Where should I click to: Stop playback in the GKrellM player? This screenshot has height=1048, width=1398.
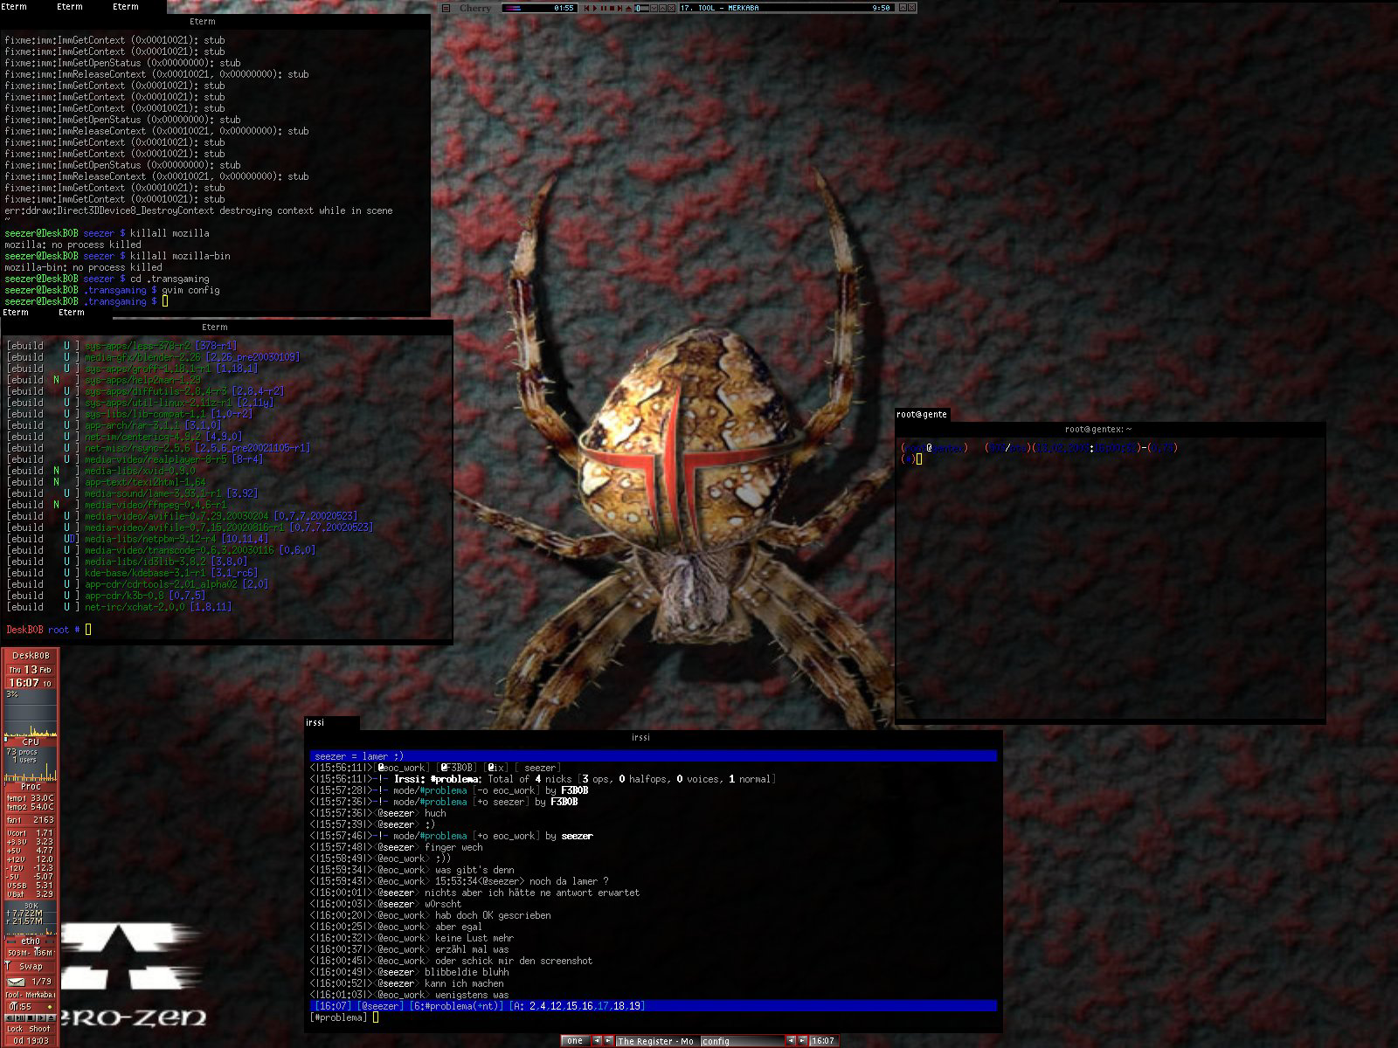(x=31, y=1018)
